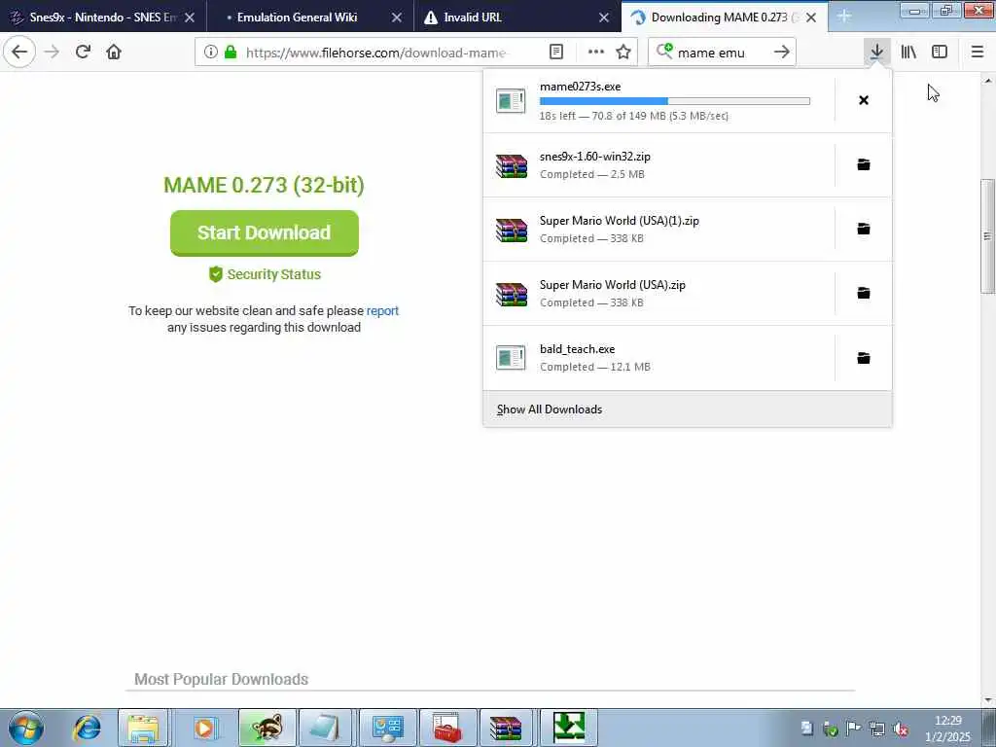Open folder containing snes9x-1.60-win32.zip
The height and width of the screenshot is (747, 996).
pos(864,164)
